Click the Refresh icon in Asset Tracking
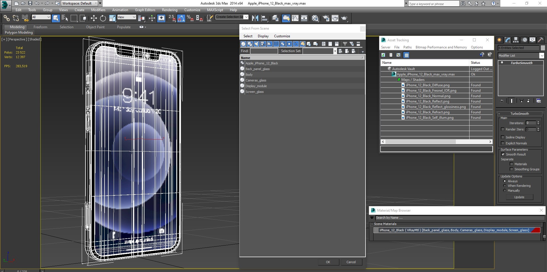 point(383,55)
